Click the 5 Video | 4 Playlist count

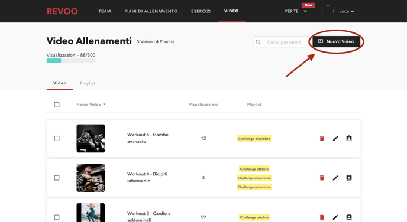coord(156,41)
